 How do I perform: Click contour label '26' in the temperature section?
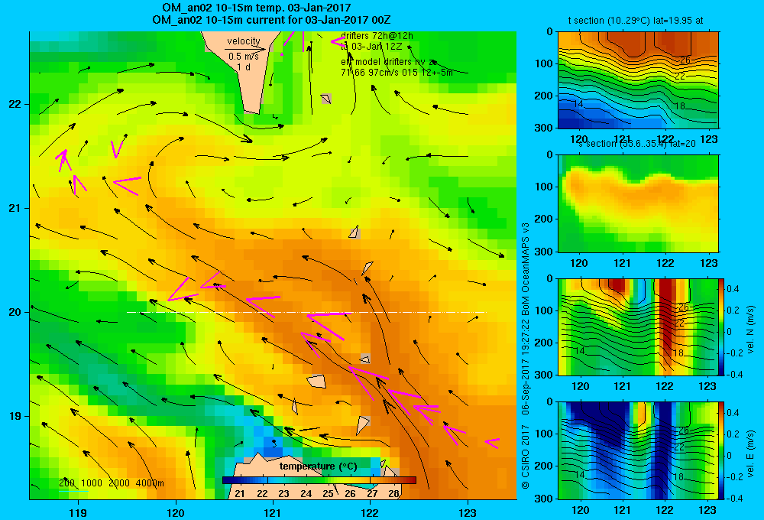[685, 60]
